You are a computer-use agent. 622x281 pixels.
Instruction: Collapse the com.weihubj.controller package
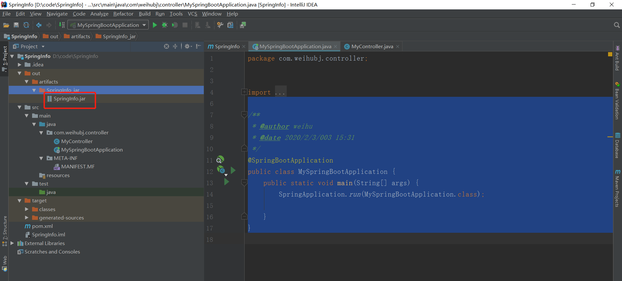tap(41, 133)
